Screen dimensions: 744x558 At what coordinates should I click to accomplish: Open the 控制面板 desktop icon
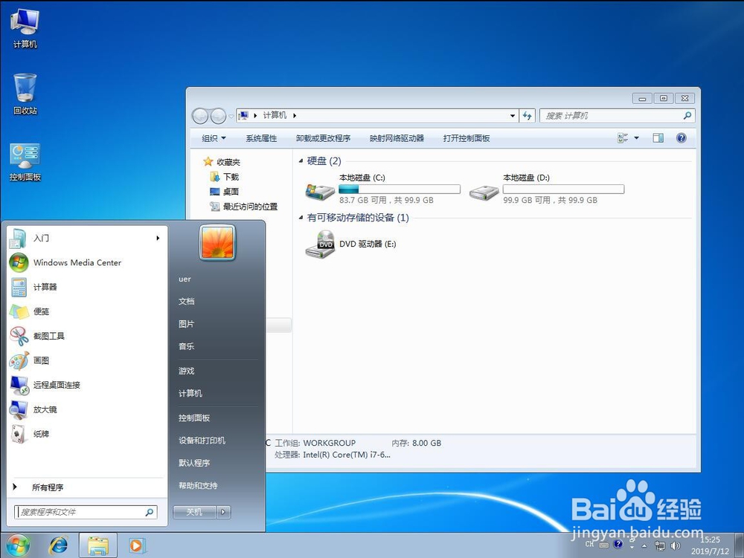click(x=25, y=162)
